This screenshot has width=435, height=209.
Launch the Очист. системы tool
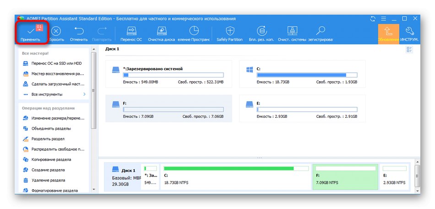pyautogui.click(x=292, y=33)
